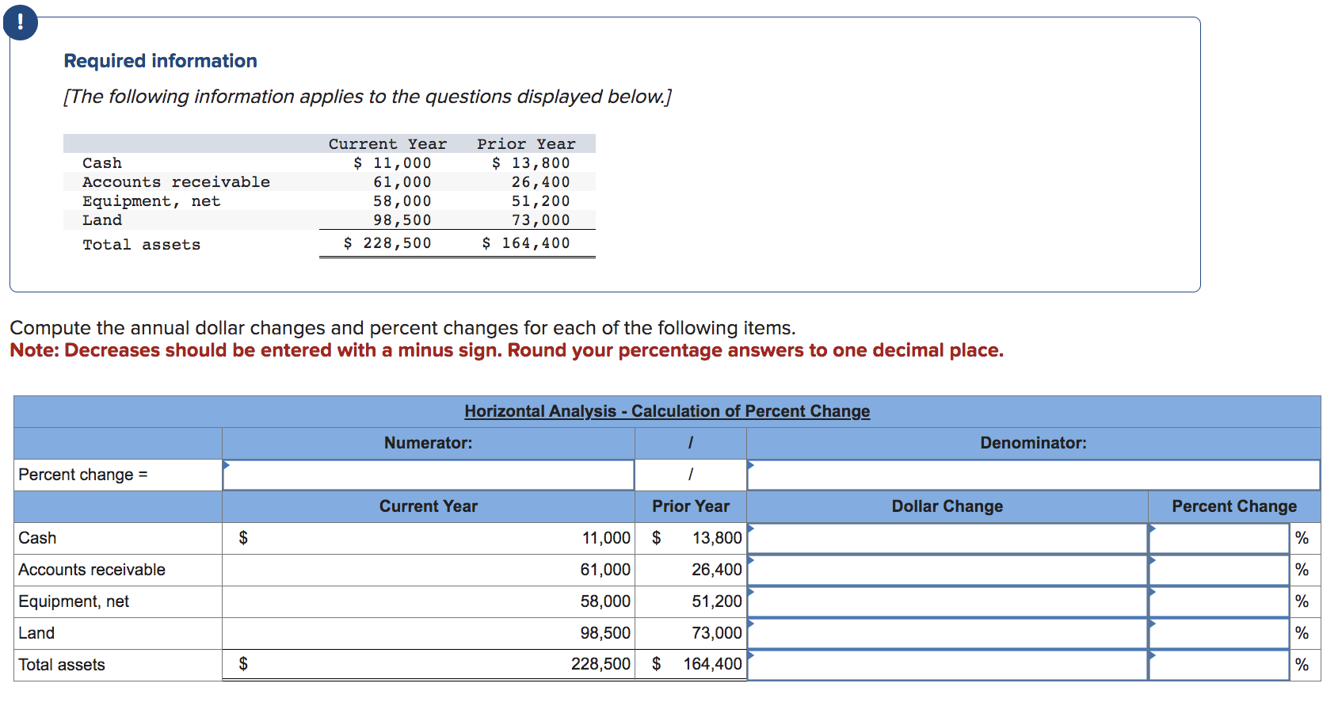Click the Equipment, net row label in answer table

(x=74, y=601)
